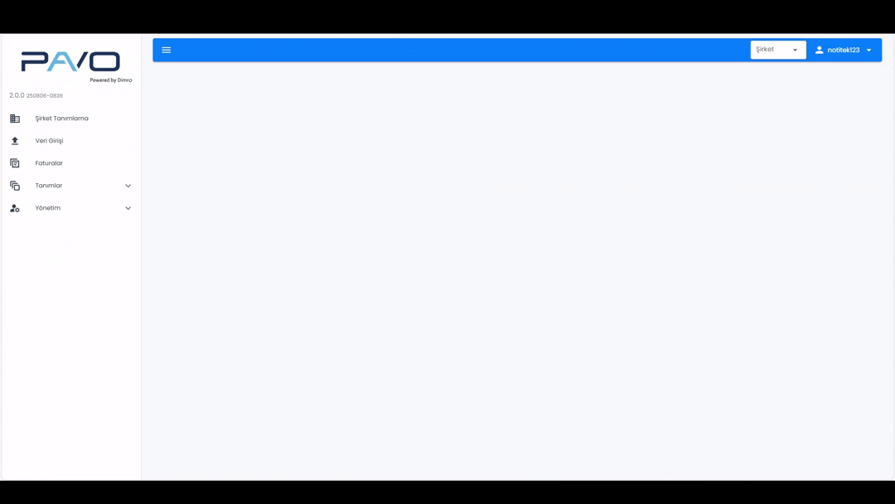
Task: Open the Şirket Tanımlama menu item
Action: pos(70,119)
